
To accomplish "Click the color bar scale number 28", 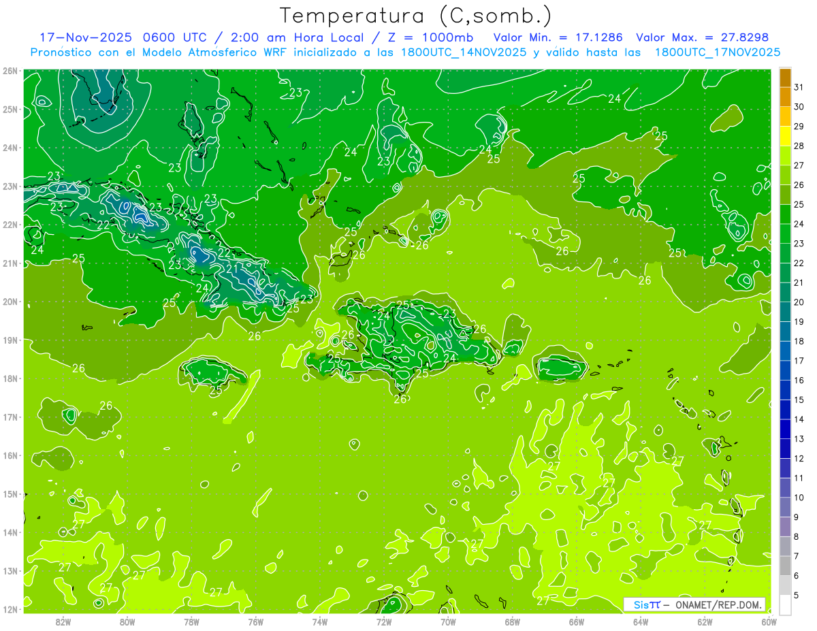I will coord(799,146).
